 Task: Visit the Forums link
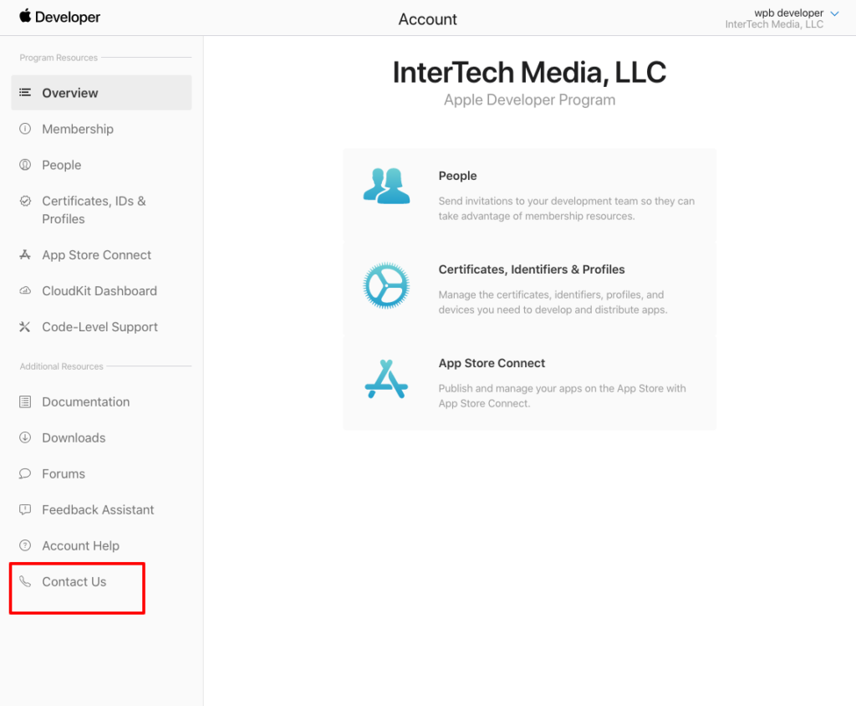64,473
